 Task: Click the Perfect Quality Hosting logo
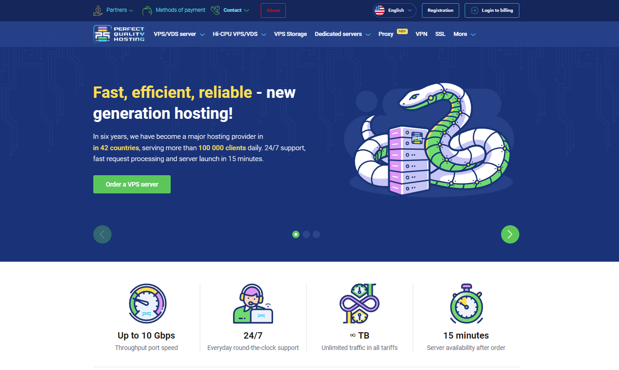(119, 34)
